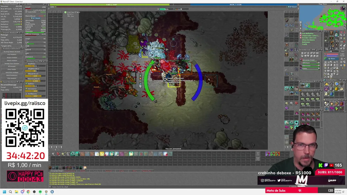This screenshot has height=195, width=347.
Task: Click the minimap view
Action: (x=323, y=17)
